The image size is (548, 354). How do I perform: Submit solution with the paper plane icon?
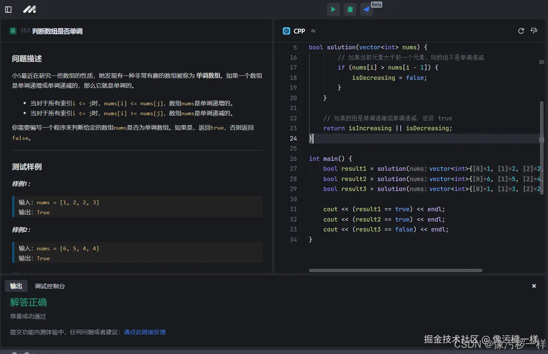coord(366,10)
